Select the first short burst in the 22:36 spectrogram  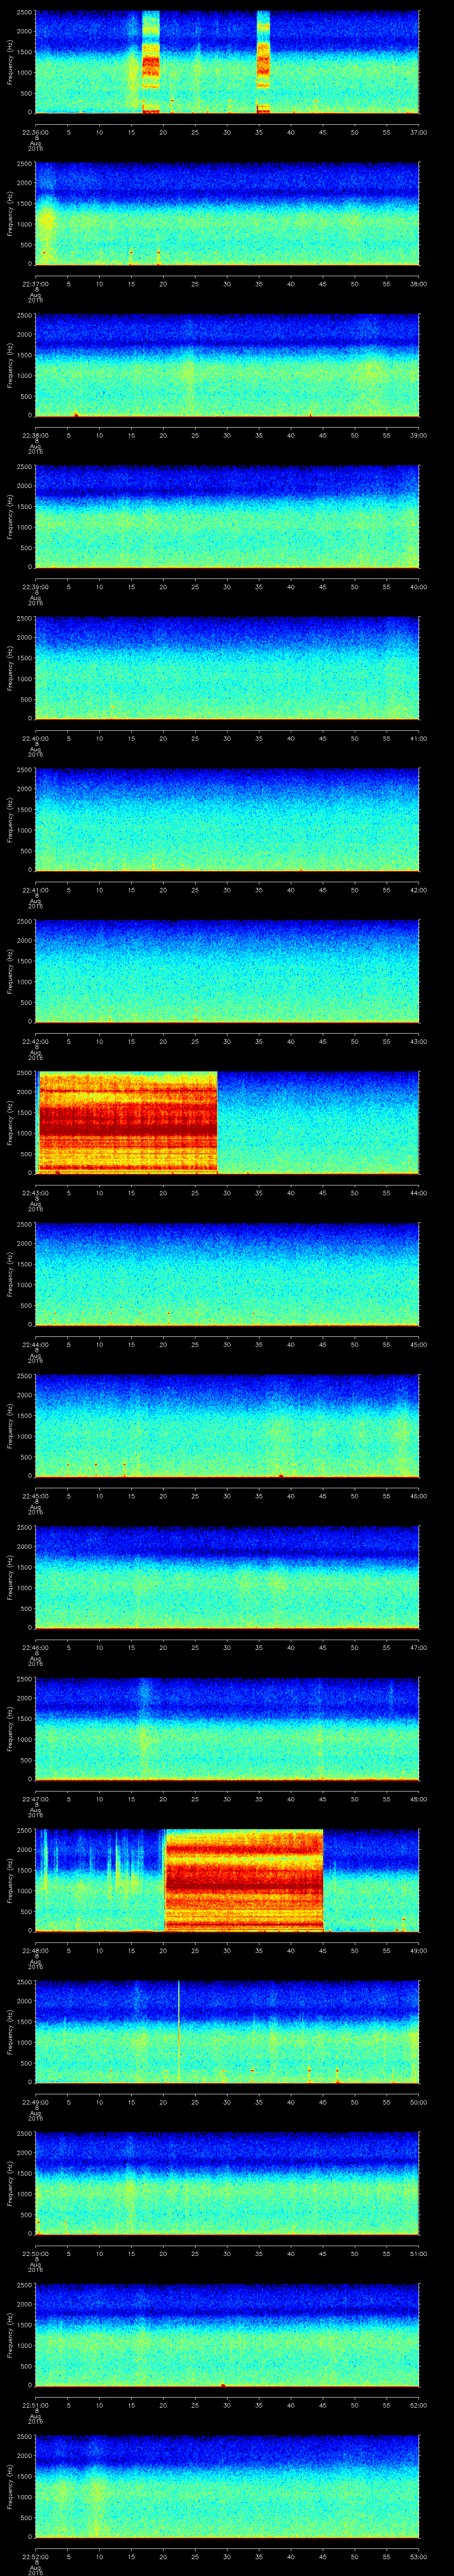point(151,62)
